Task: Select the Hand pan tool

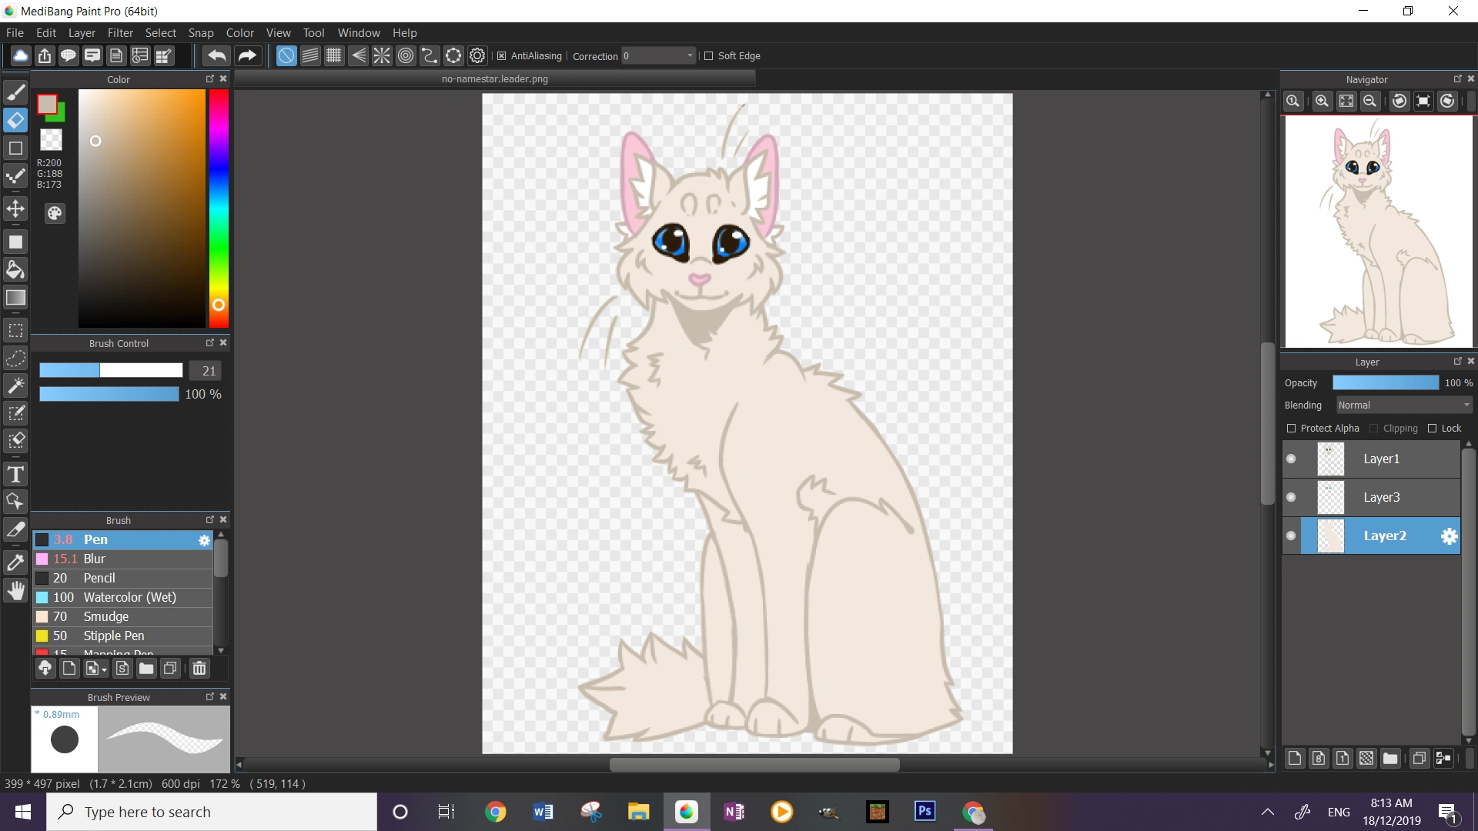Action: coord(15,590)
